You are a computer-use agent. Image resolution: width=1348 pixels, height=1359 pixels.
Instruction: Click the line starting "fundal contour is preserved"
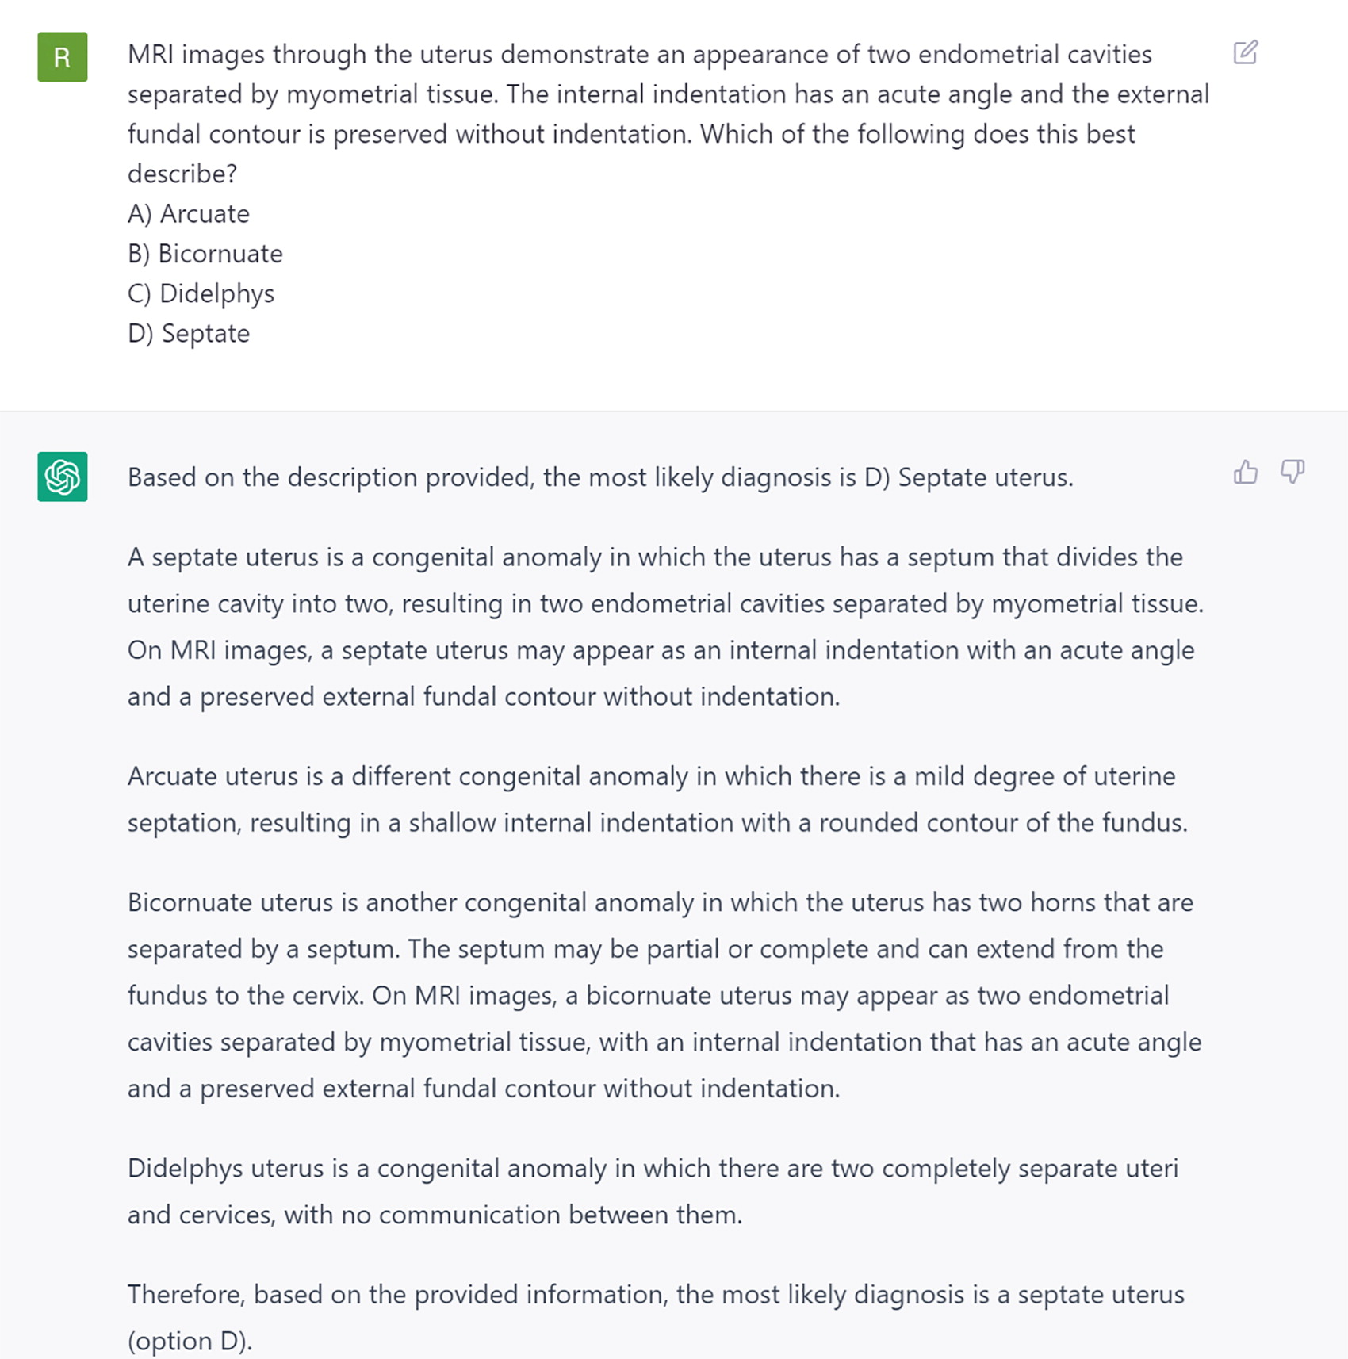(x=631, y=134)
